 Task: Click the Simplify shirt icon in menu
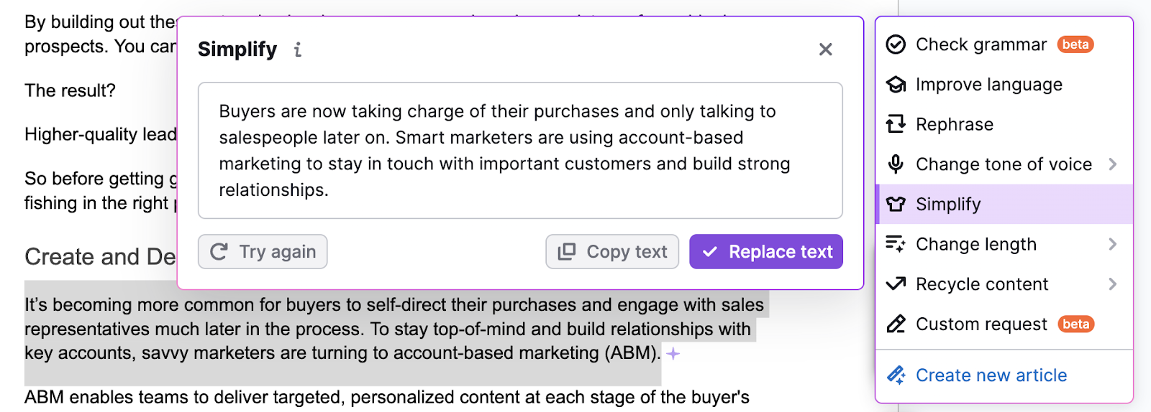[896, 205]
